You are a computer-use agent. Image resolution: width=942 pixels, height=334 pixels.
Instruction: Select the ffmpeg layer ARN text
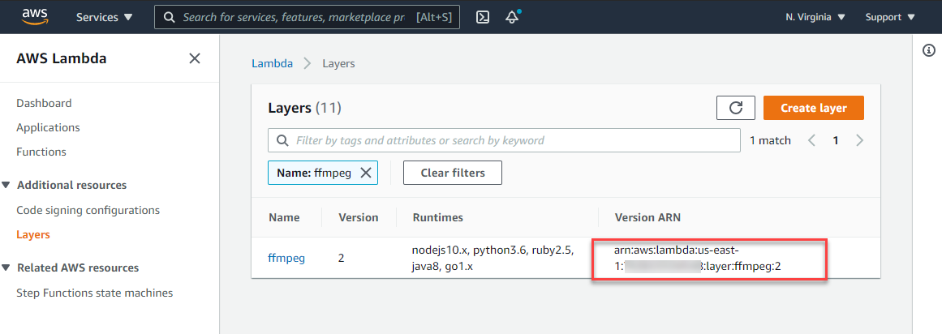698,258
